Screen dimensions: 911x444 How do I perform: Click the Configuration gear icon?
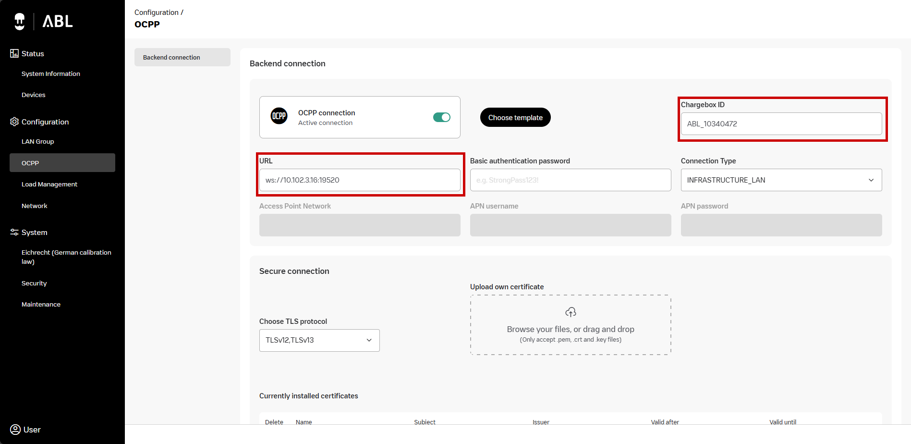pyautogui.click(x=14, y=122)
